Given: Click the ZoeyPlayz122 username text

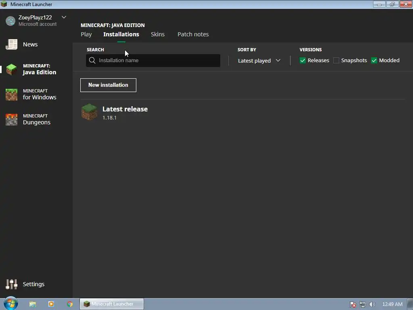Looking at the screenshot, I should [x=35, y=17].
